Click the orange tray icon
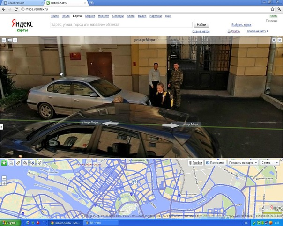Viewport: 283px width, 226px height. pos(270,223)
